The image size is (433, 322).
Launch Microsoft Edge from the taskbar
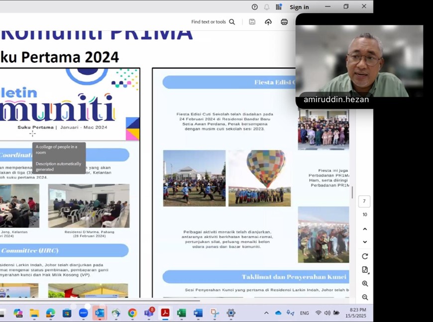pyautogui.click(x=51, y=313)
